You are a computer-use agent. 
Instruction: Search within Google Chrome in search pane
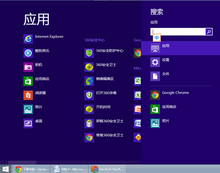click(x=170, y=95)
